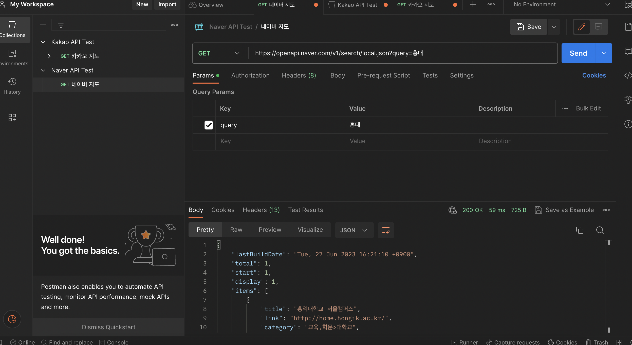Click the Cookies link near Params

(594, 75)
